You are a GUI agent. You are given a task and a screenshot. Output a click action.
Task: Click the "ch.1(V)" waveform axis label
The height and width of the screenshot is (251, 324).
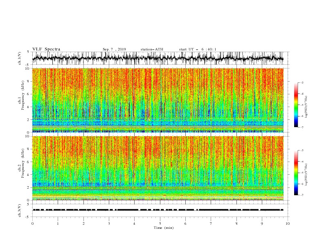point(20,58)
